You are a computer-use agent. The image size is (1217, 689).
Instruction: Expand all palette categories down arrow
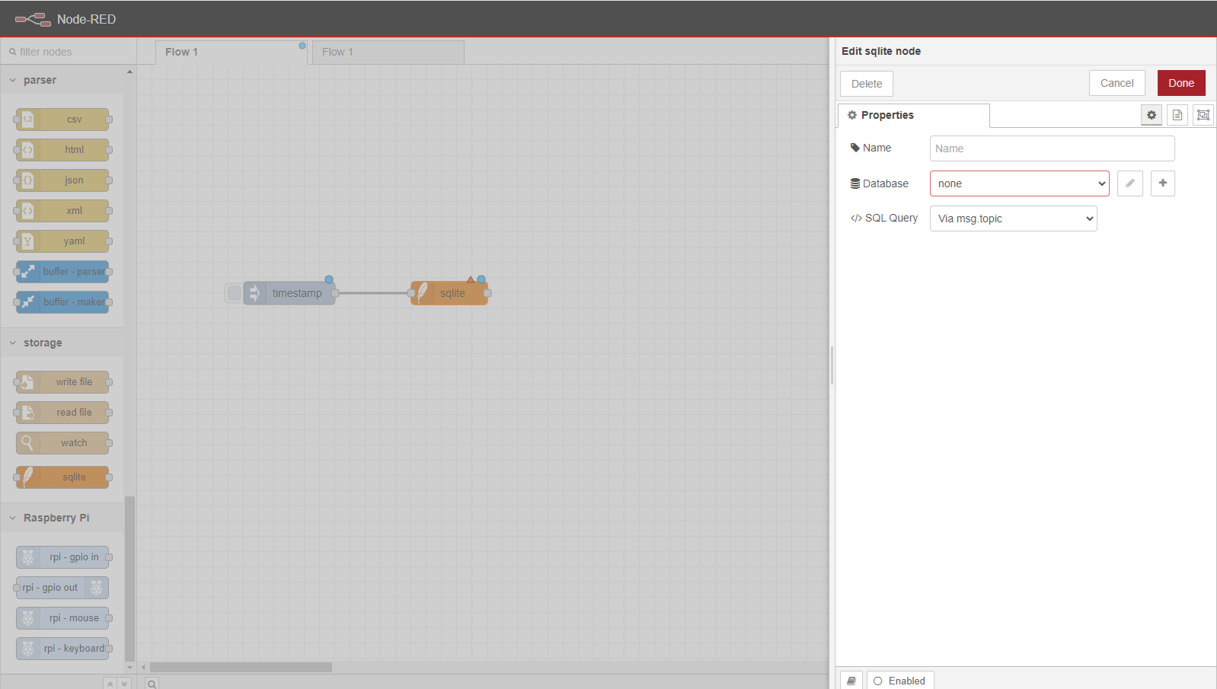pyautogui.click(x=125, y=684)
